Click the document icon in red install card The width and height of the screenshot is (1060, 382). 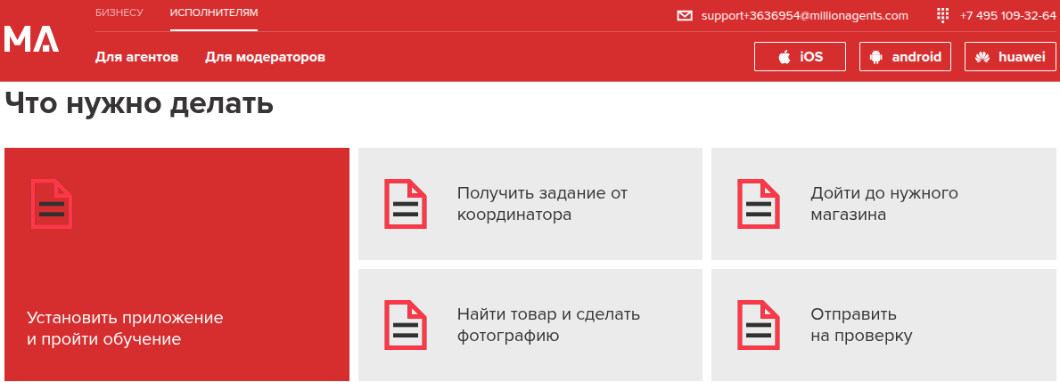point(51,204)
